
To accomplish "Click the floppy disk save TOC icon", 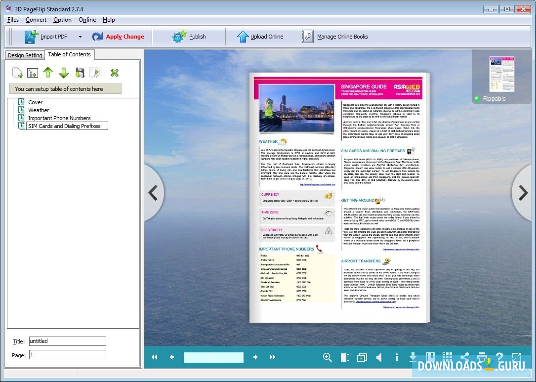I will pyautogui.click(x=80, y=73).
